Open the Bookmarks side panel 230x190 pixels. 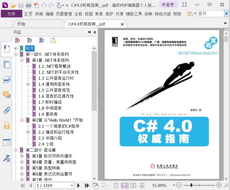[7, 49]
